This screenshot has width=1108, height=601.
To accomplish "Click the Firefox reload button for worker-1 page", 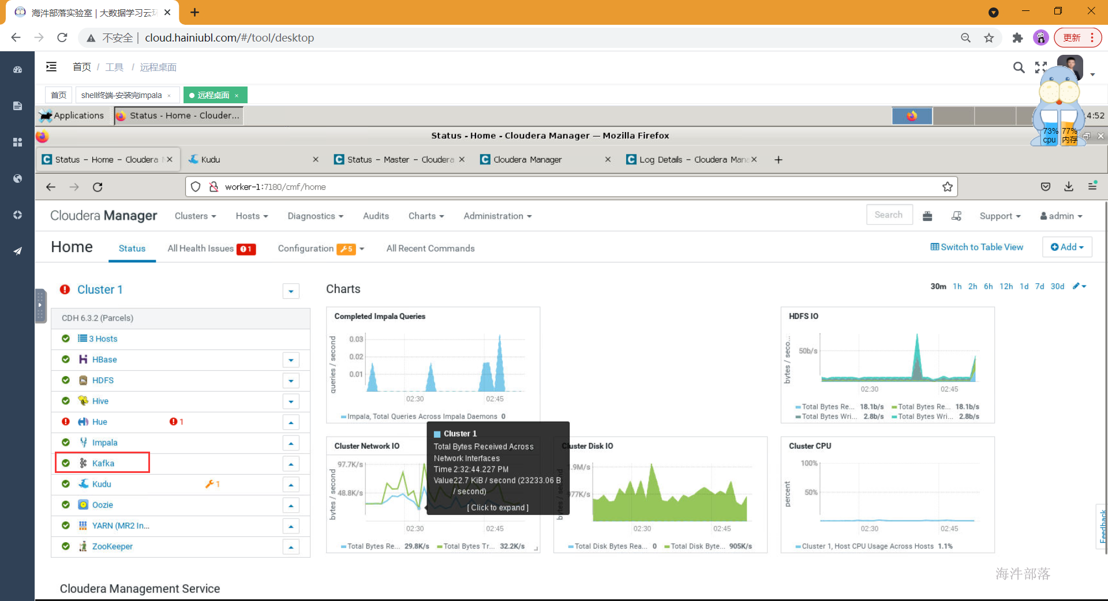I will (98, 187).
